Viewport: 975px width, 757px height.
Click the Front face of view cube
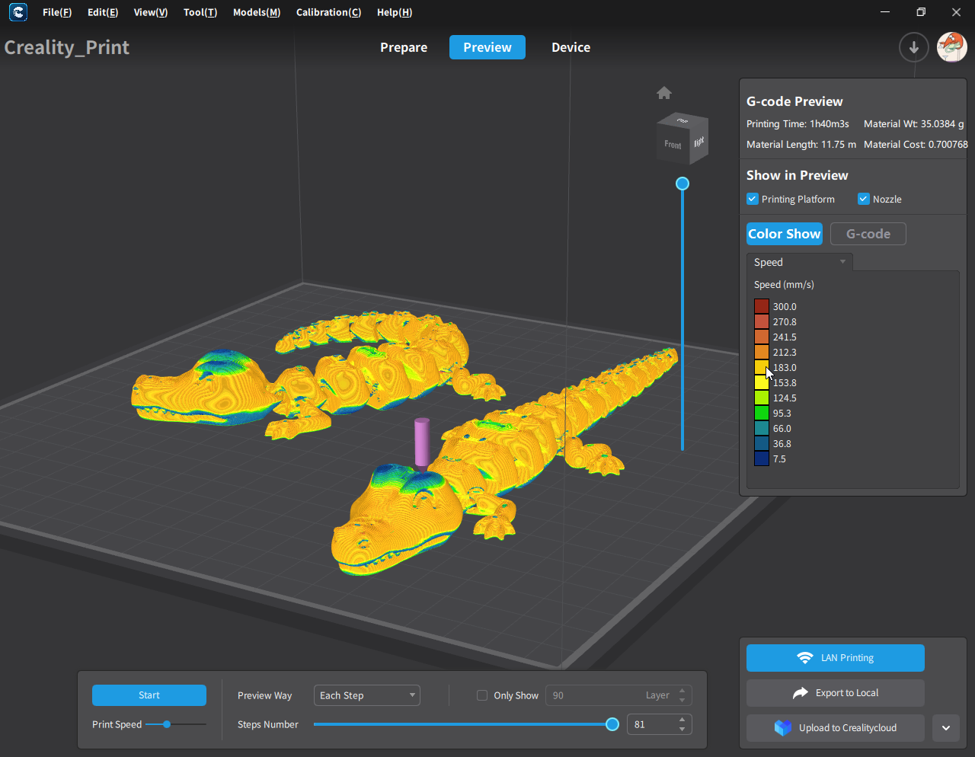[x=673, y=145]
